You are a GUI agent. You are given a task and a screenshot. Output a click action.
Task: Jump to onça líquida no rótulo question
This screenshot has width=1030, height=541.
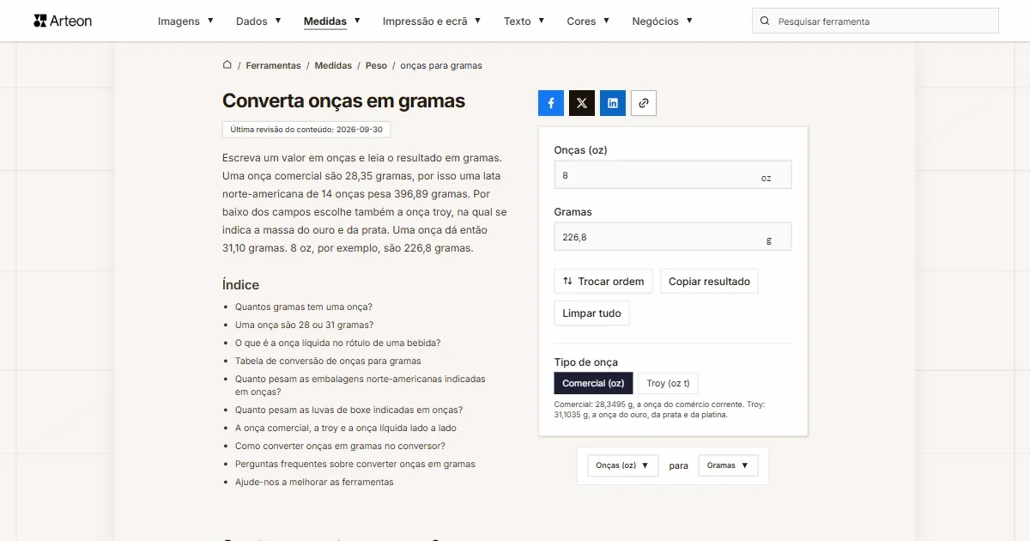[338, 343]
